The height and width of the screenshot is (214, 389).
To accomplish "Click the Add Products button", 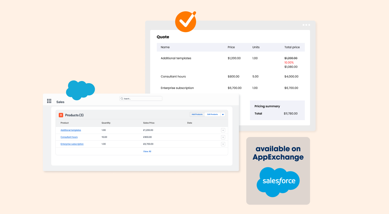I will point(197,114).
